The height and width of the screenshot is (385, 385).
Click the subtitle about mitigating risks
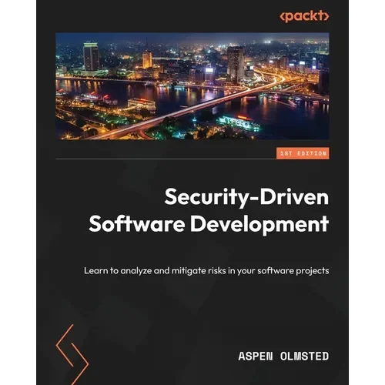pos(206,271)
